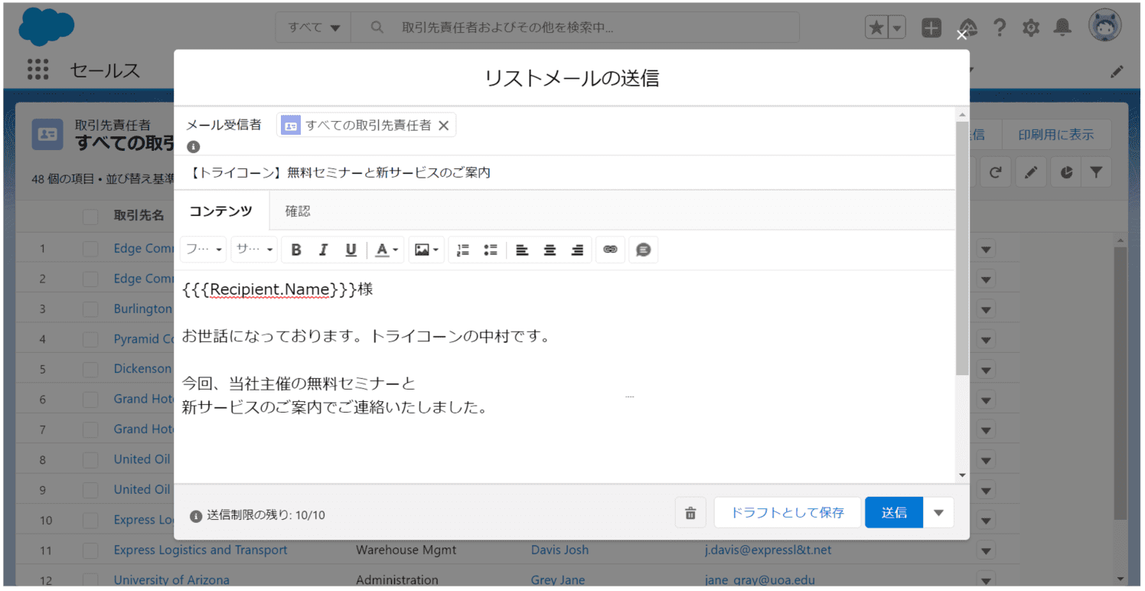
Task: Switch to the 確認 tab
Action: [x=298, y=211]
